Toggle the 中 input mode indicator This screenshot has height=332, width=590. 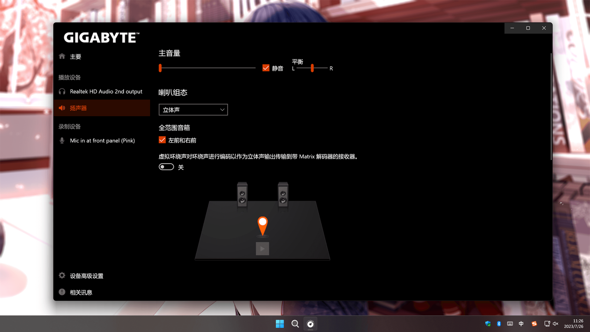click(x=521, y=324)
